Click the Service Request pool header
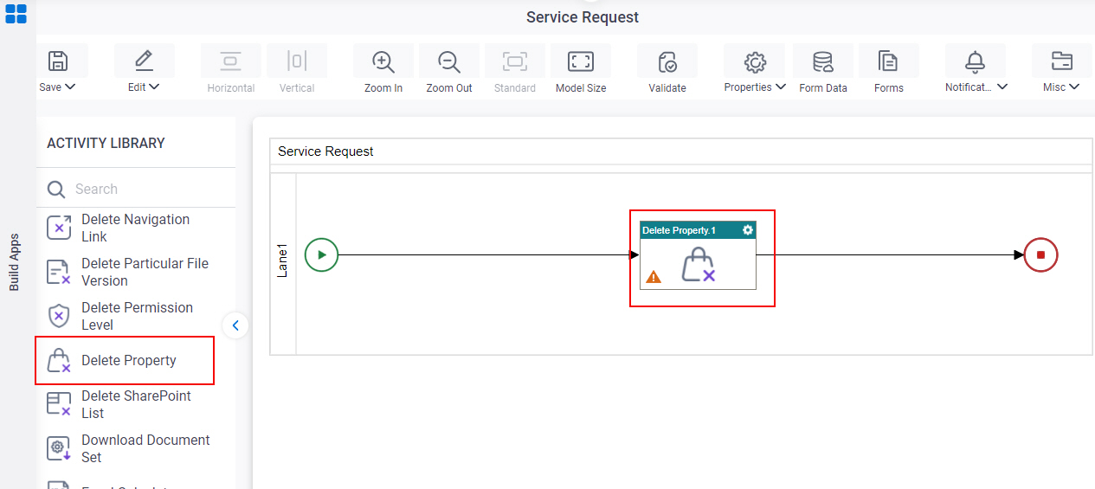The height and width of the screenshot is (489, 1095). [681, 151]
